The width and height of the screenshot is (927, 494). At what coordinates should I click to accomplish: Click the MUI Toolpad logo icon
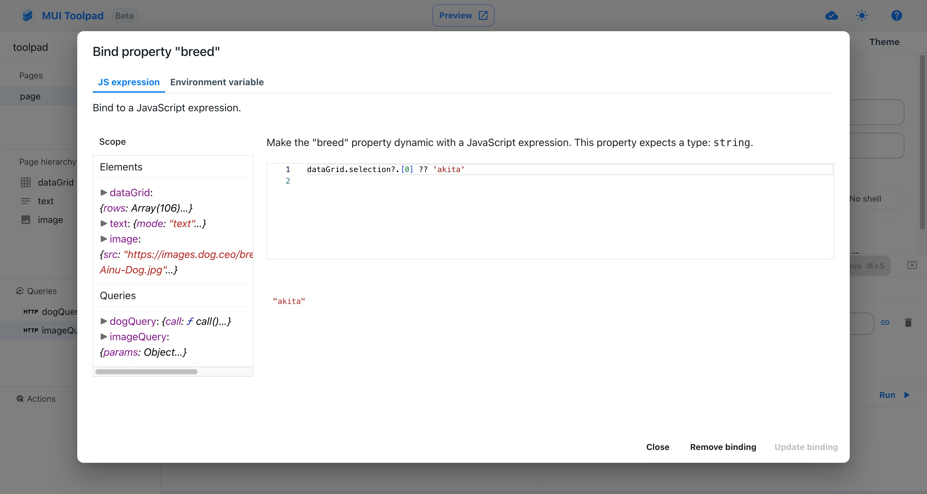tap(27, 15)
